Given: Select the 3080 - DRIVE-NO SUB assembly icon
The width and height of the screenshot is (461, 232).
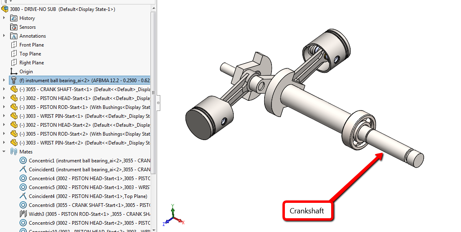Looking at the screenshot, I should [x=5, y=9].
